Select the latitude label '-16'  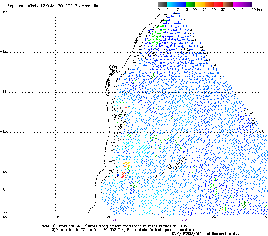(x=3, y=131)
